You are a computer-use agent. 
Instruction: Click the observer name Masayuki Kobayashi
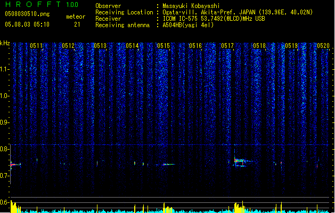click(191, 6)
